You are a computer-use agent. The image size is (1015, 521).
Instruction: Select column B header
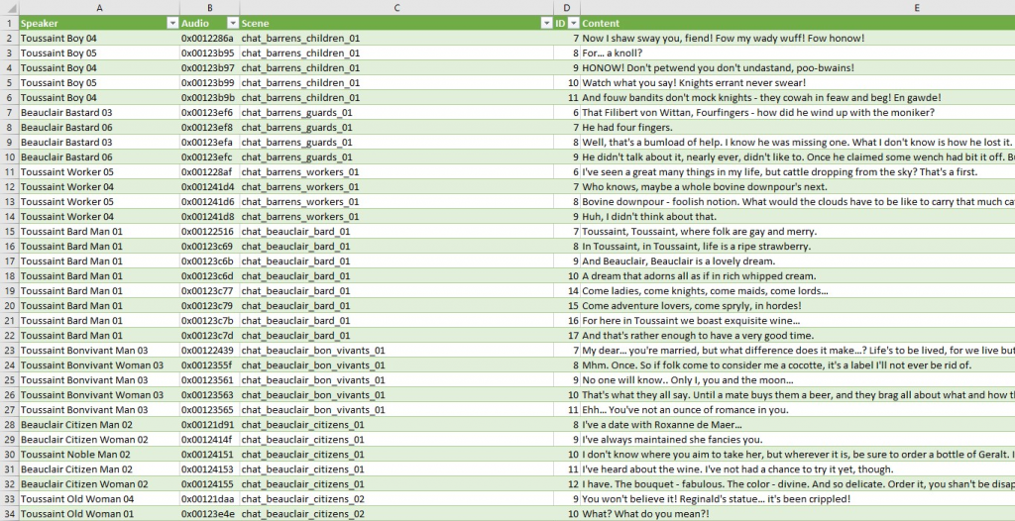coord(210,8)
